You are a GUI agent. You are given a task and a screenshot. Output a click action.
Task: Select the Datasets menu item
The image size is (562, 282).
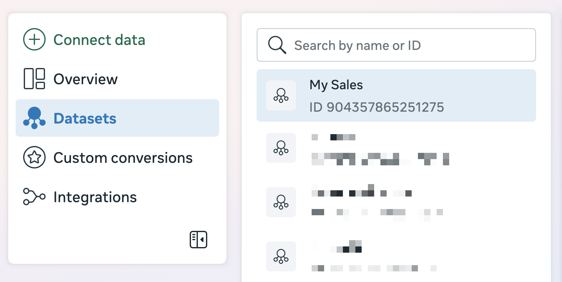pyautogui.click(x=85, y=119)
